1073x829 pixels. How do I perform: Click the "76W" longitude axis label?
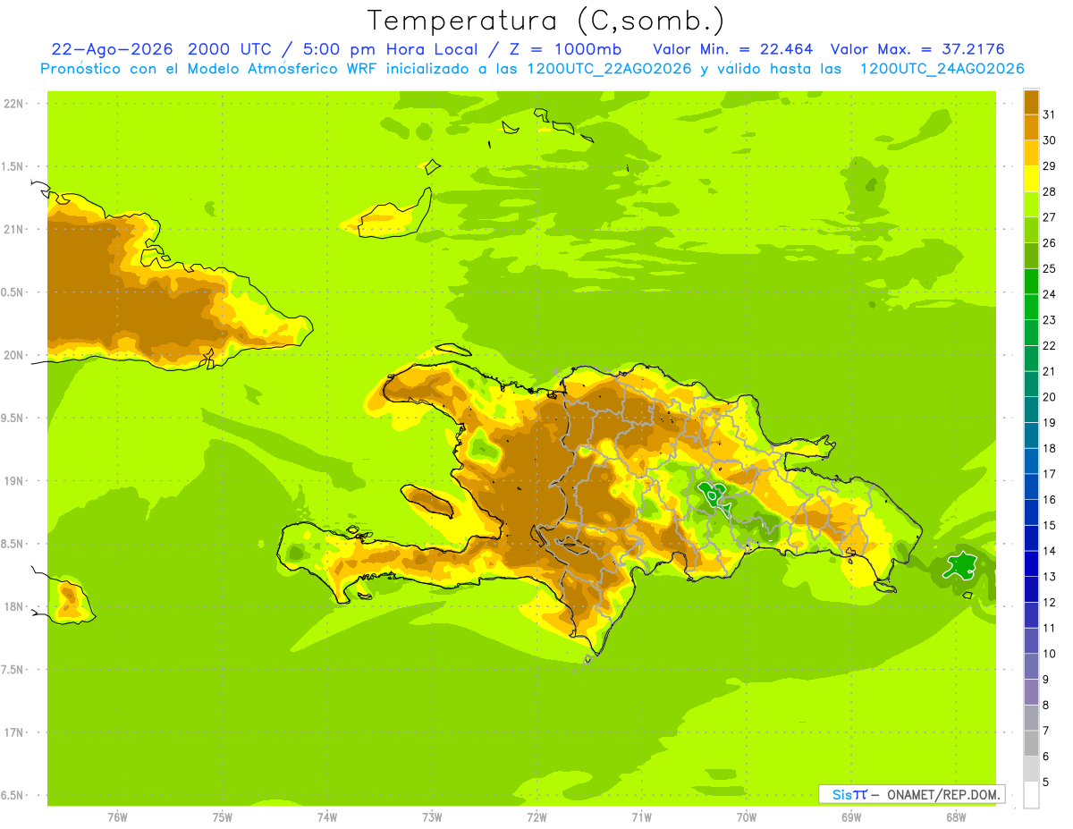(x=117, y=817)
